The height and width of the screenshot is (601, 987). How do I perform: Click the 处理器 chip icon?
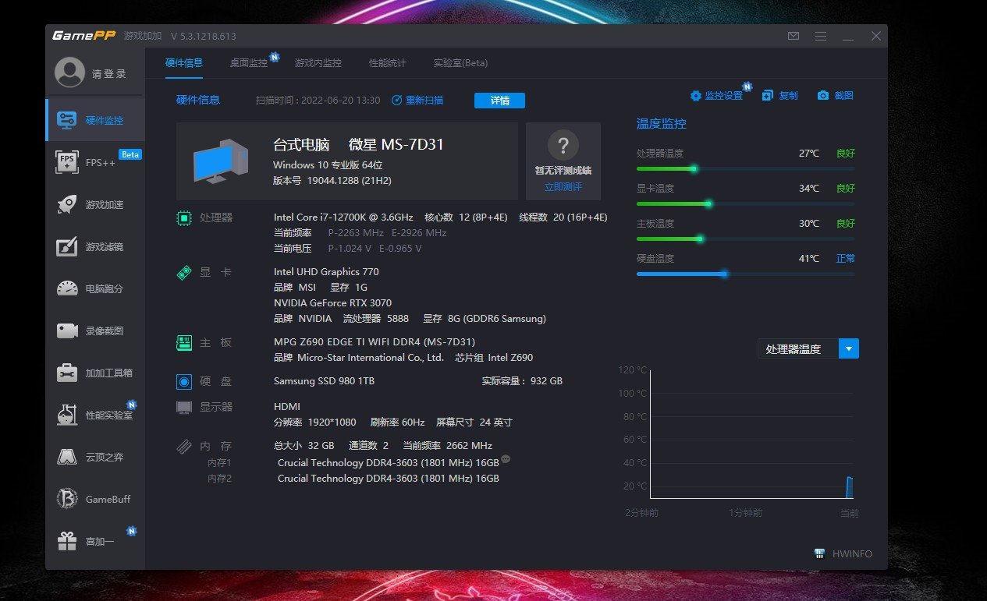184,218
